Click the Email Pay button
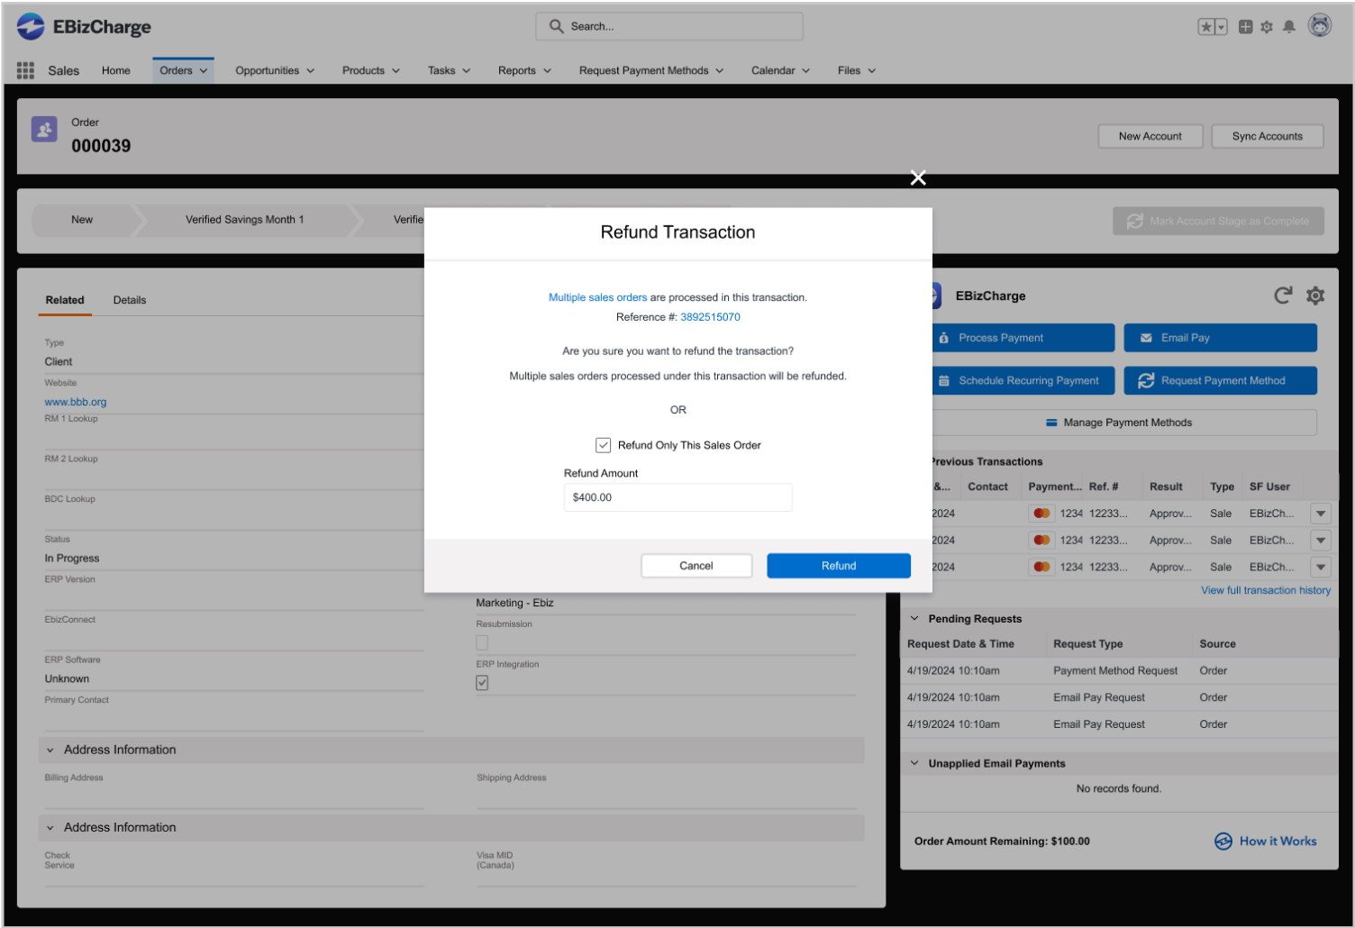Viewport: 1355px width, 928px height. 1220,338
